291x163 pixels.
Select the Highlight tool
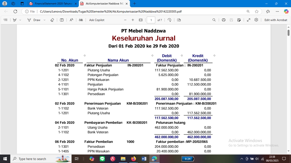tap(15, 20)
